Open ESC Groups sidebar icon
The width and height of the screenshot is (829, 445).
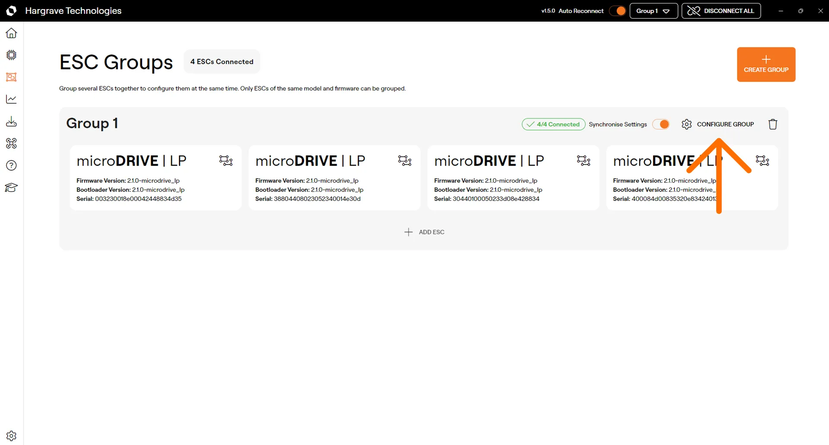pyautogui.click(x=11, y=77)
